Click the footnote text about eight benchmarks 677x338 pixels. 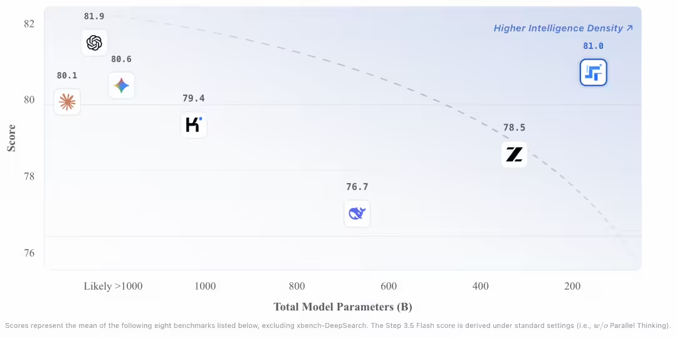coord(338,325)
